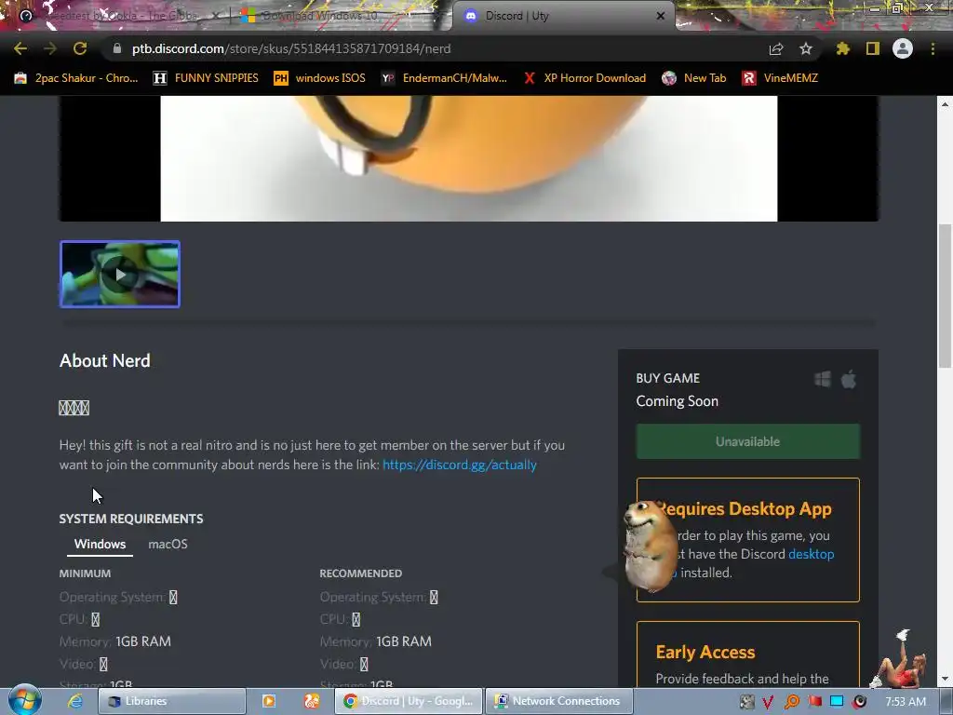Viewport: 953px width, 715px height.
Task: Click the scrollbar up arrow
Action: (x=946, y=104)
